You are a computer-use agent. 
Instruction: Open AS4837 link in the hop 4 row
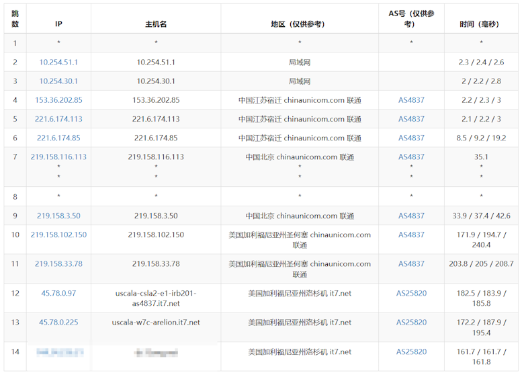tap(411, 100)
